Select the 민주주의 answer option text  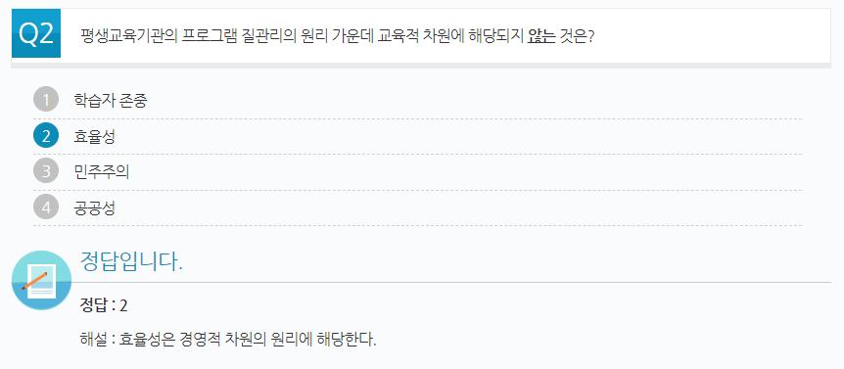tap(102, 172)
